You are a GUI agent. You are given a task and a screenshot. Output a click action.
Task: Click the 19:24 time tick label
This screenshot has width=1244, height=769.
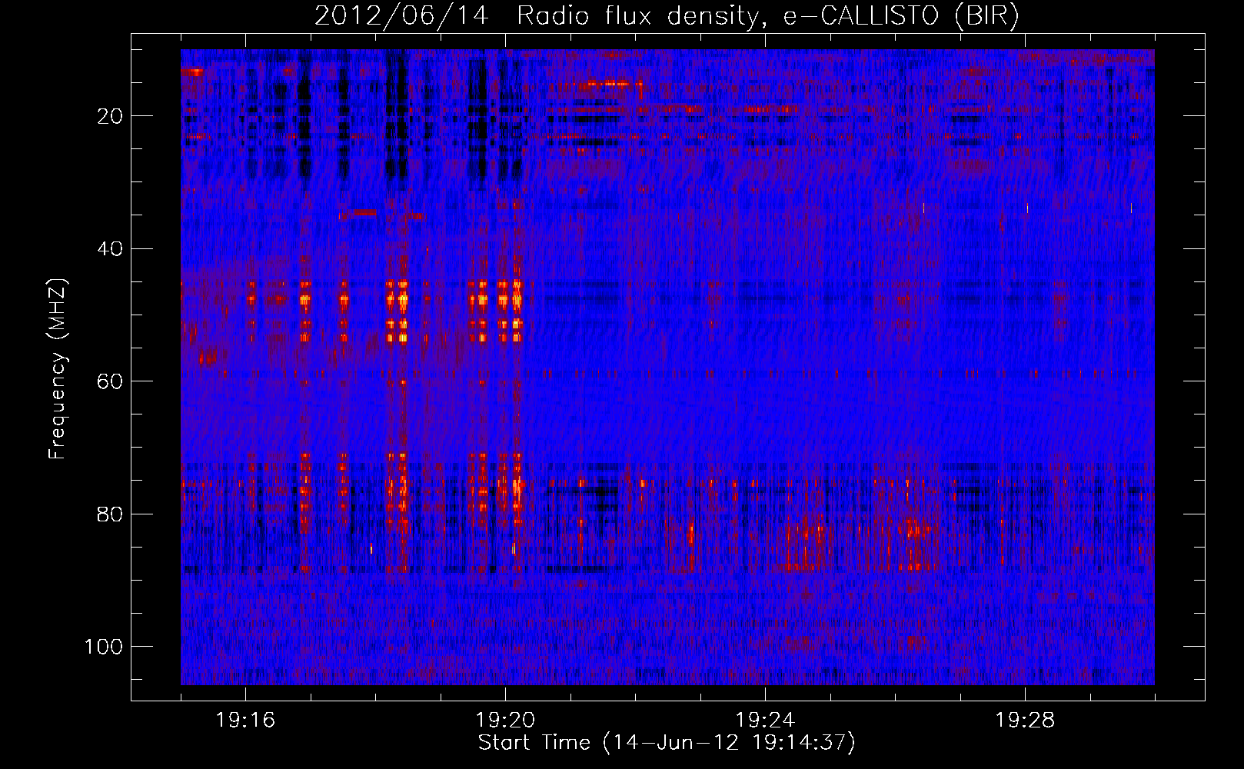click(765, 721)
